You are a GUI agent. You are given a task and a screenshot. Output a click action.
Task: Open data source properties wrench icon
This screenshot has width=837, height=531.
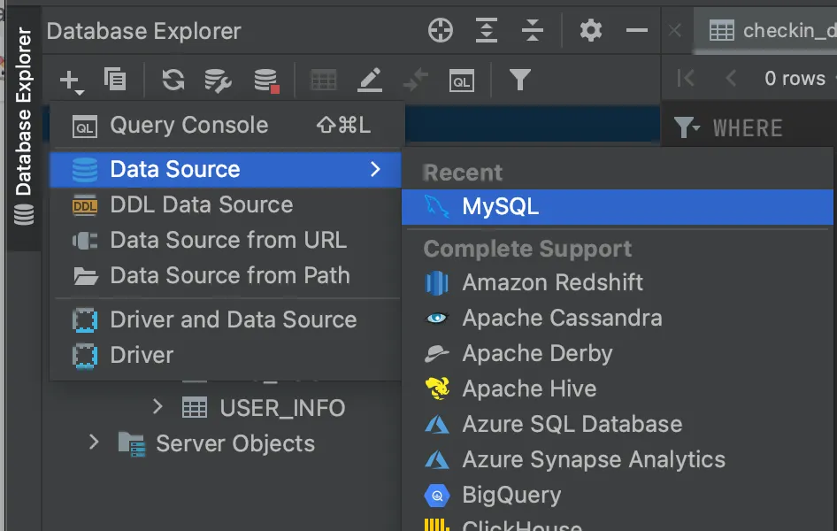click(218, 81)
